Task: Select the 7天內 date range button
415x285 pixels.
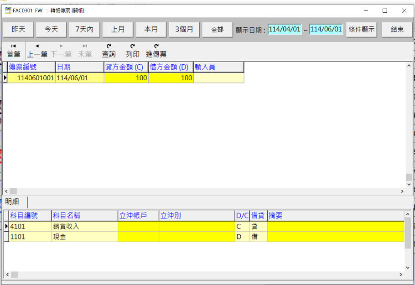Action: (84, 29)
